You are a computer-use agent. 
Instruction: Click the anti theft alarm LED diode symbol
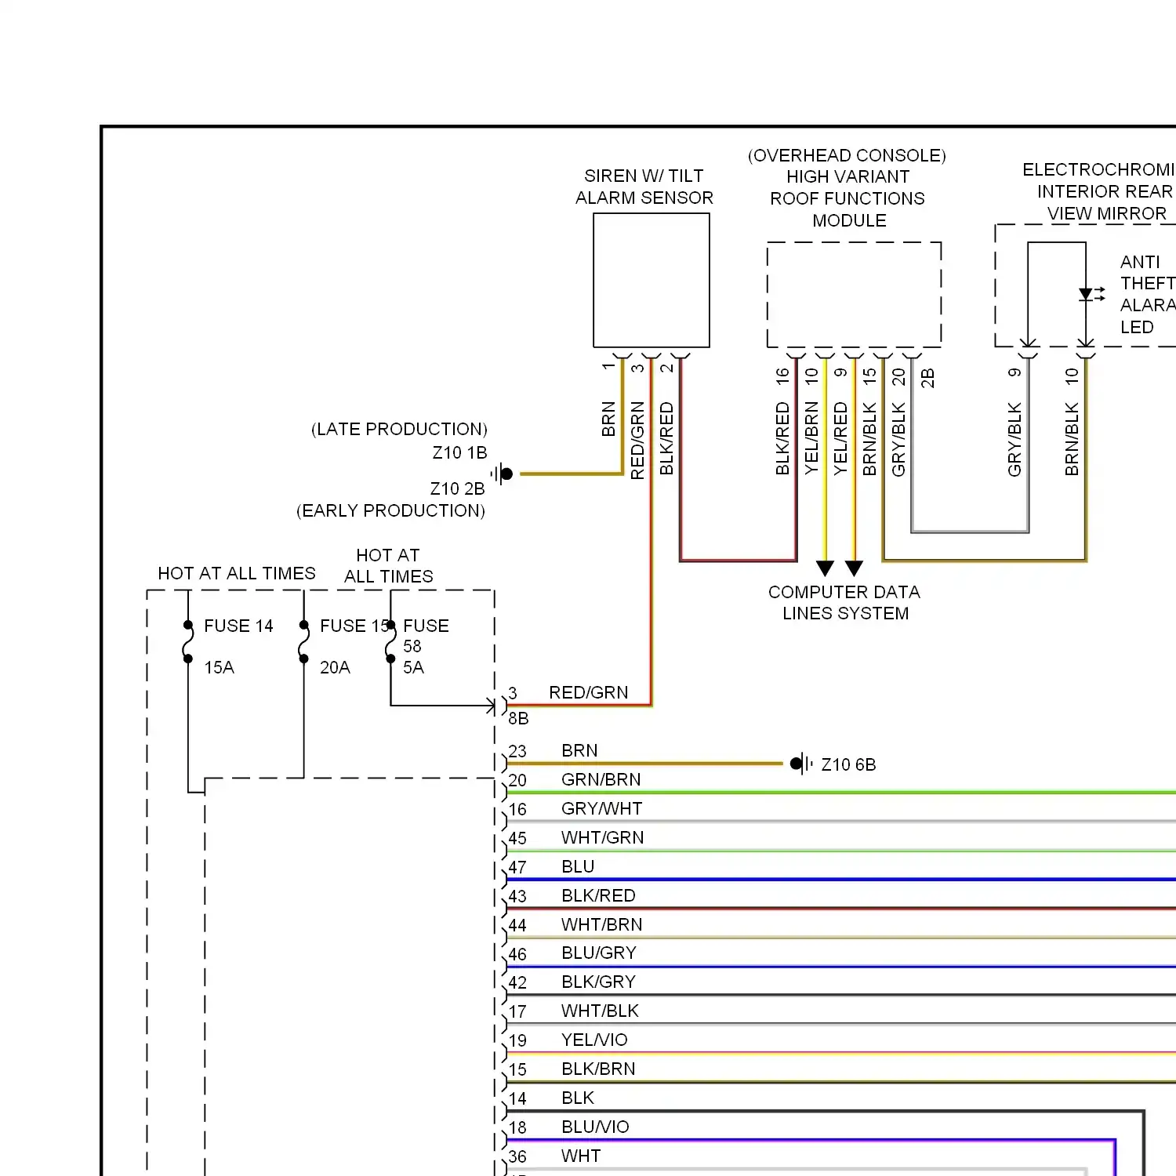pyautogui.click(x=1086, y=294)
